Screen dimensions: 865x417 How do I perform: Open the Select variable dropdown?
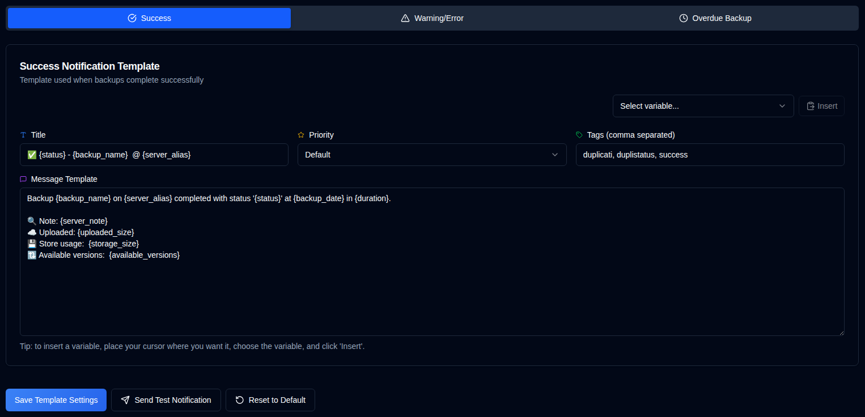point(703,106)
